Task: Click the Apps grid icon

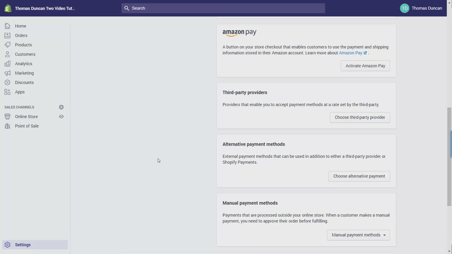Action: point(8,92)
